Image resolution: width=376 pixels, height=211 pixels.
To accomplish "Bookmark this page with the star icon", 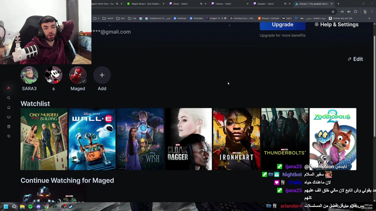I will click(333, 12).
